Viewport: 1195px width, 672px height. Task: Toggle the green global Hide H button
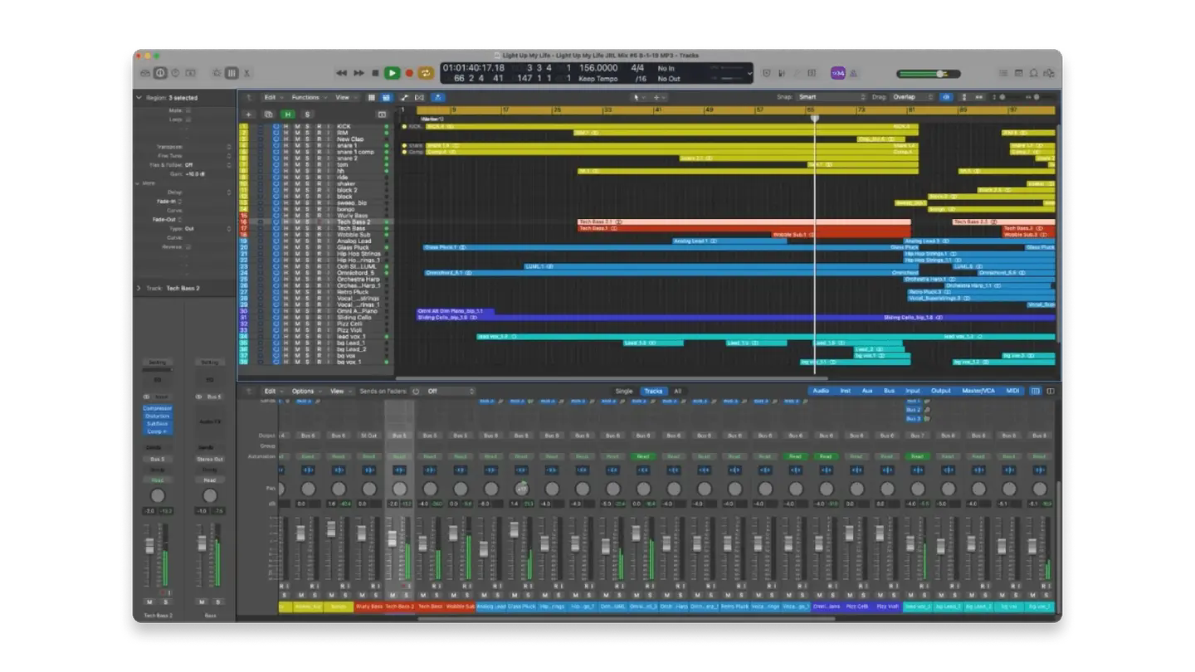(288, 114)
